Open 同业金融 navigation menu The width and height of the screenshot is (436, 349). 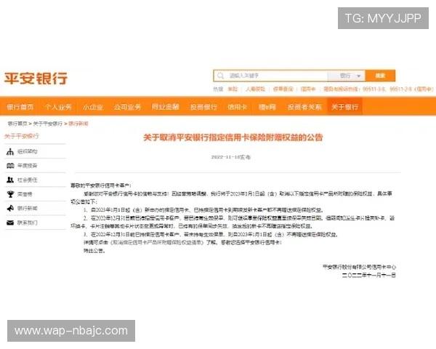[166, 107]
